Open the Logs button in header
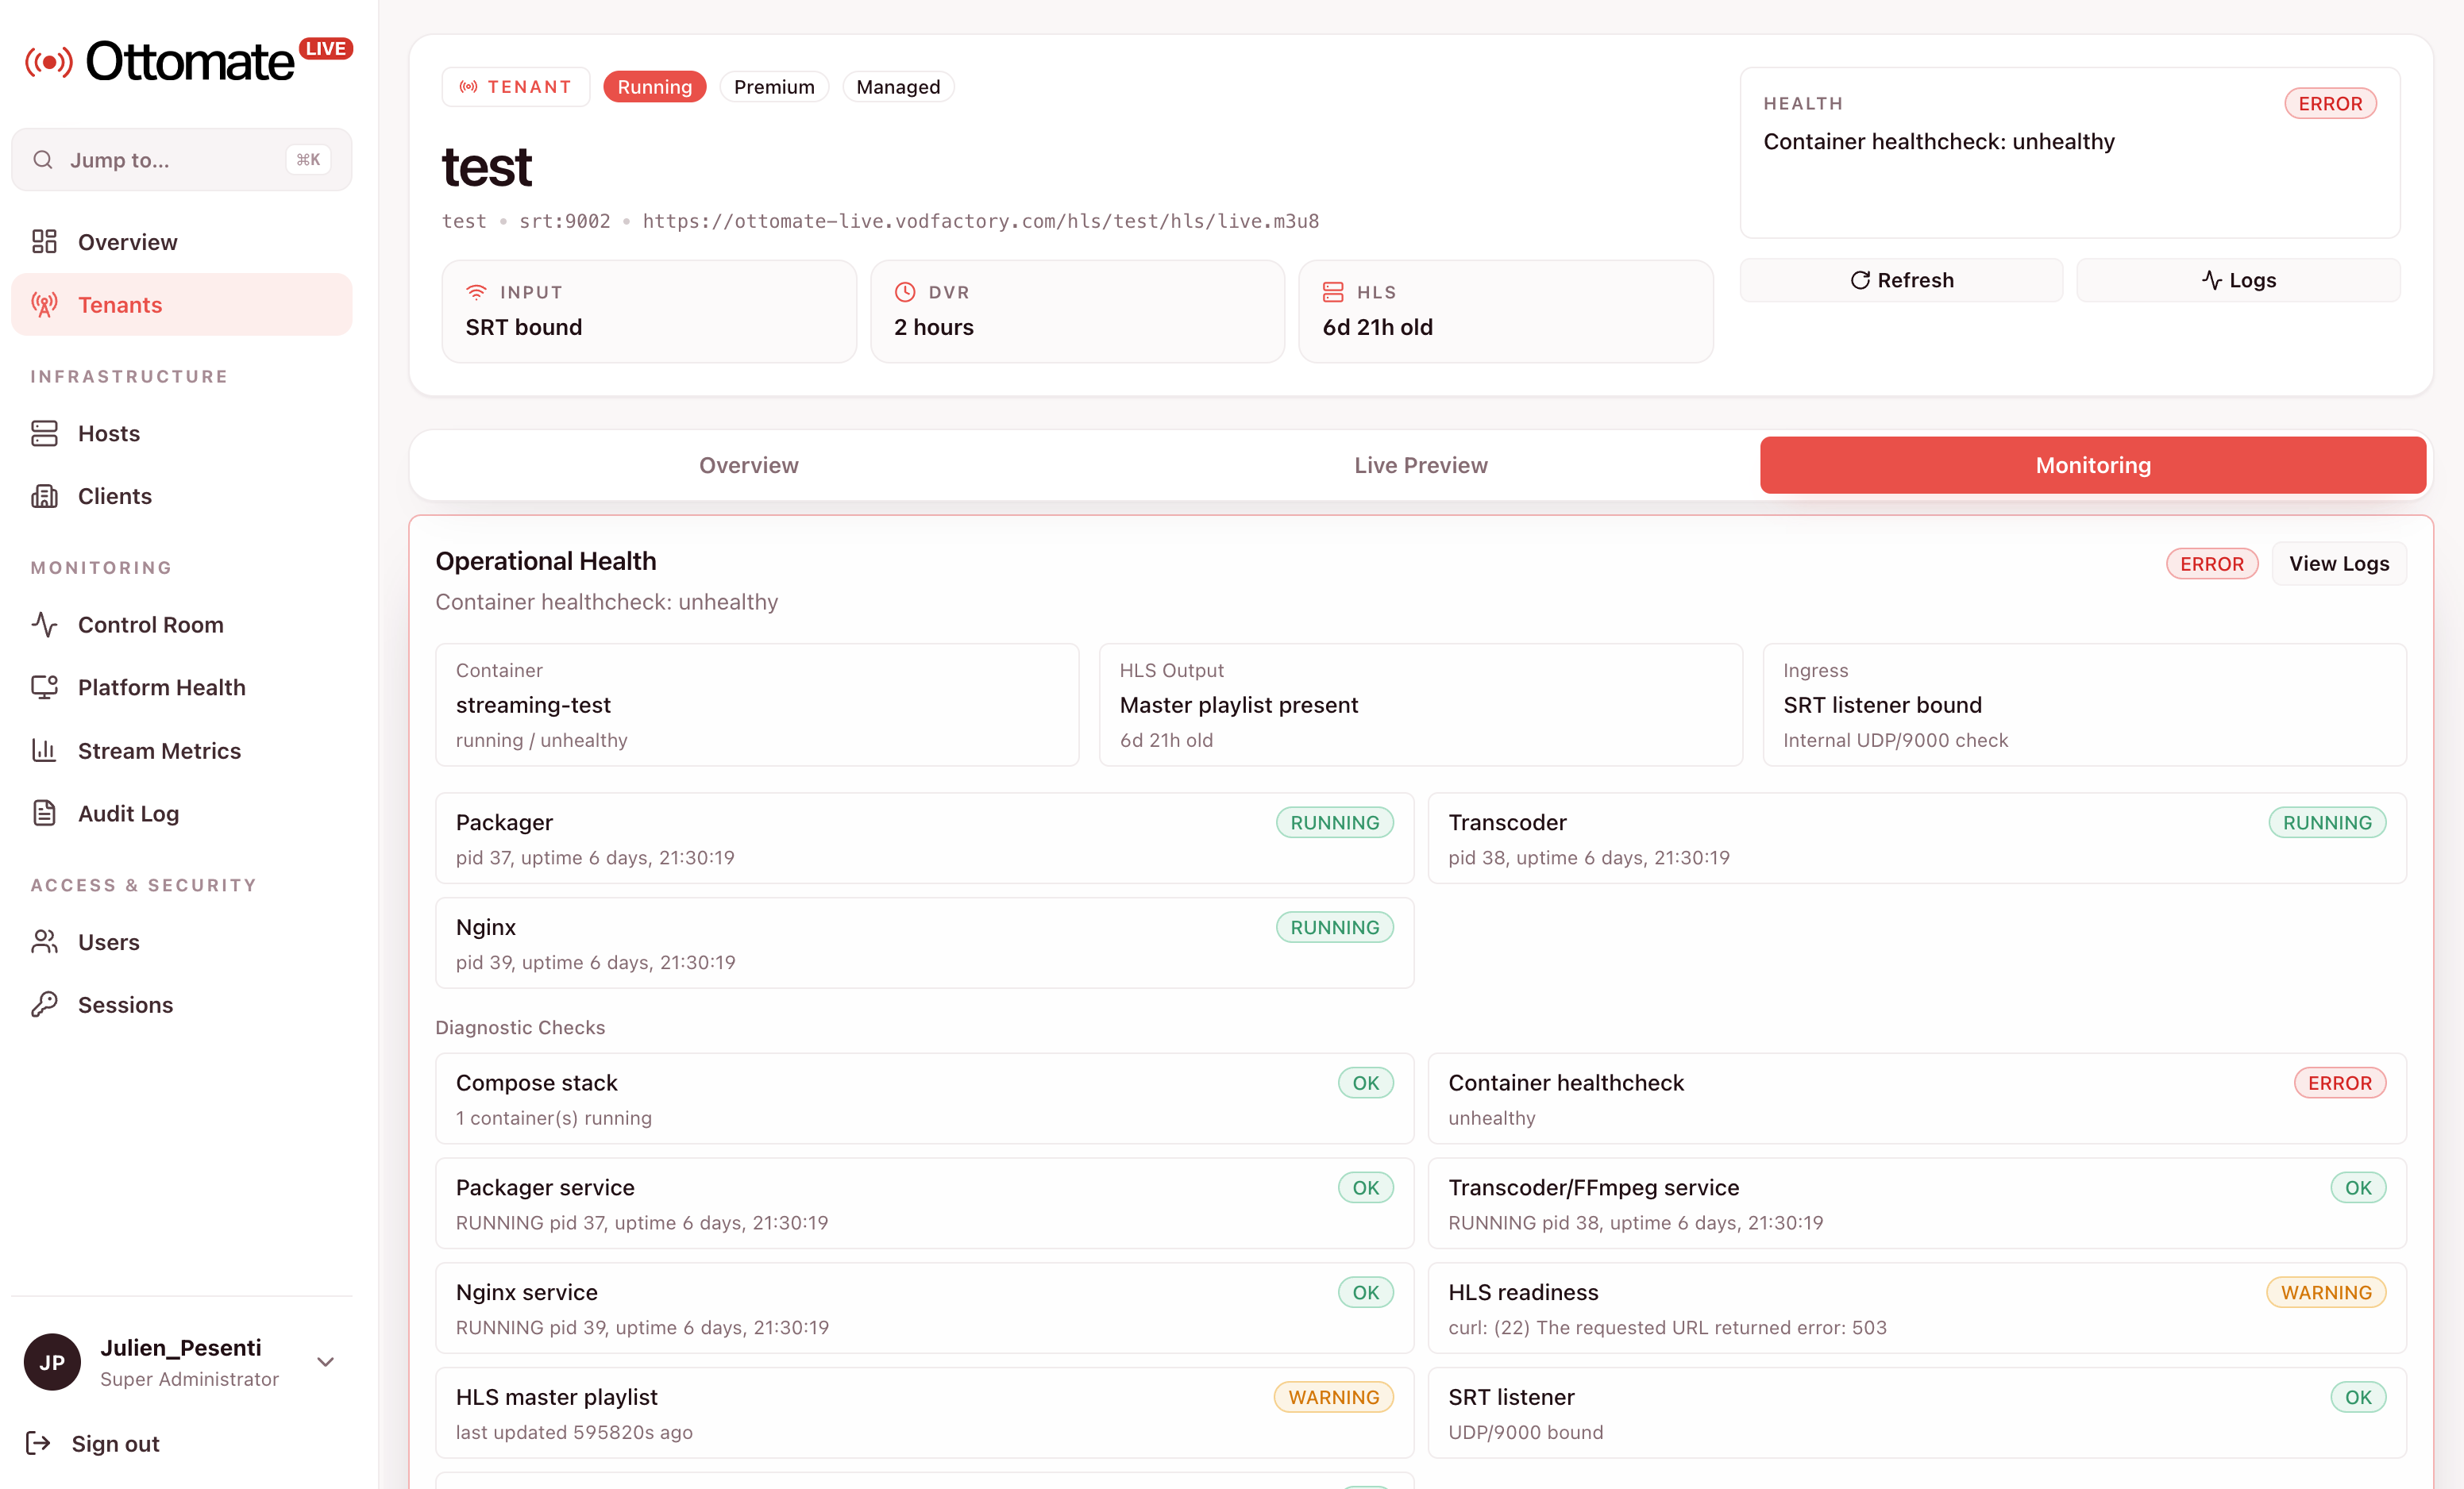The width and height of the screenshot is (2464, 1489). point(2238,281)
